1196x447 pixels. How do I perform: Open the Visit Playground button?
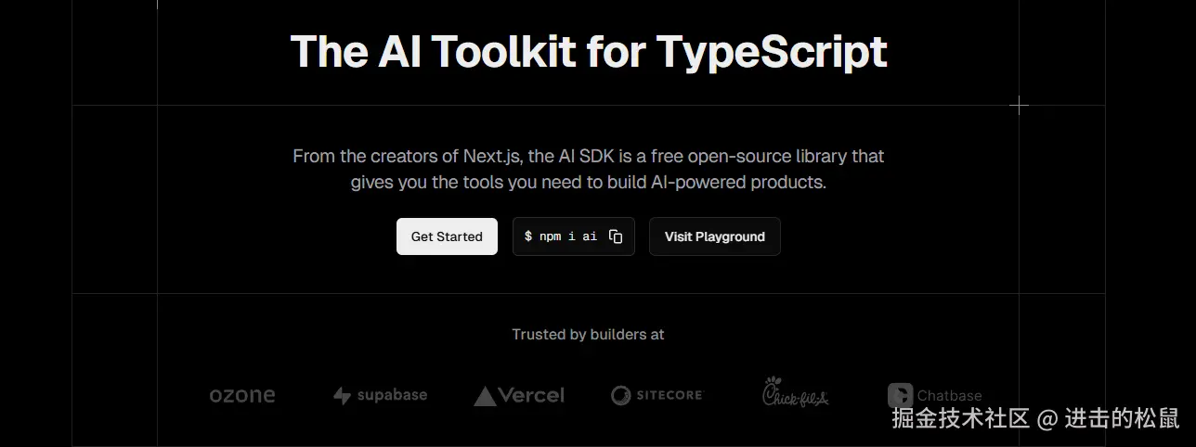click(714, 236)
